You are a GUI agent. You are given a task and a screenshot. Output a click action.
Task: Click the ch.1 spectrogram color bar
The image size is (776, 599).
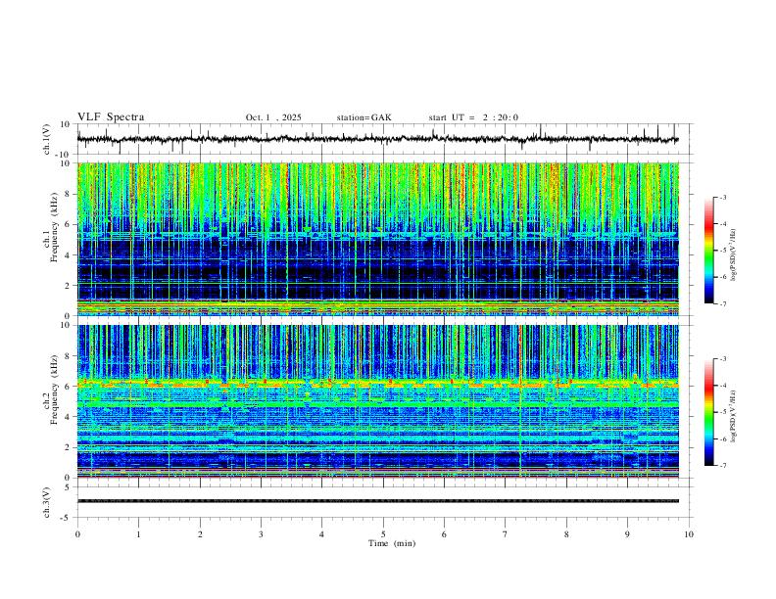(x=709, y=251)
